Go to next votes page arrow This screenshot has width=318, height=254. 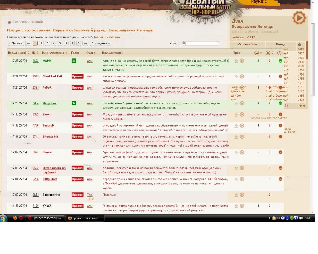point(85,43)
